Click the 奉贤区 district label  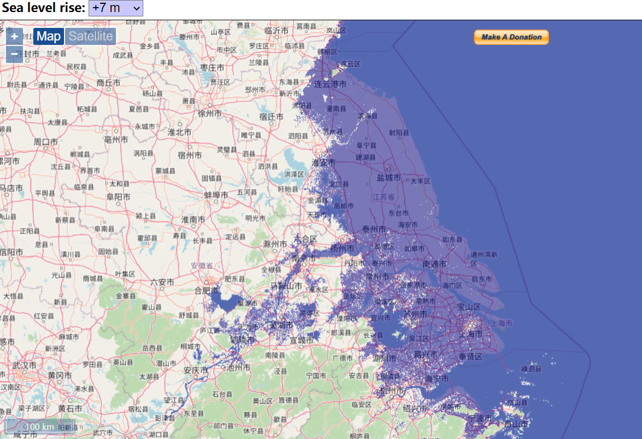(470, 356)
